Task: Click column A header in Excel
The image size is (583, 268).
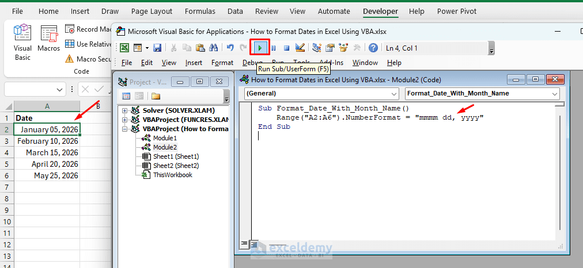Action: [x=47, y=106]
